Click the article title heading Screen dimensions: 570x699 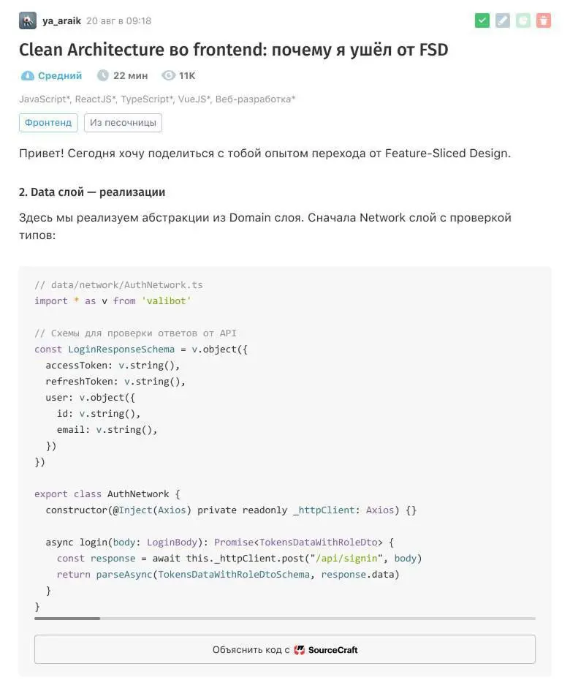233,50
